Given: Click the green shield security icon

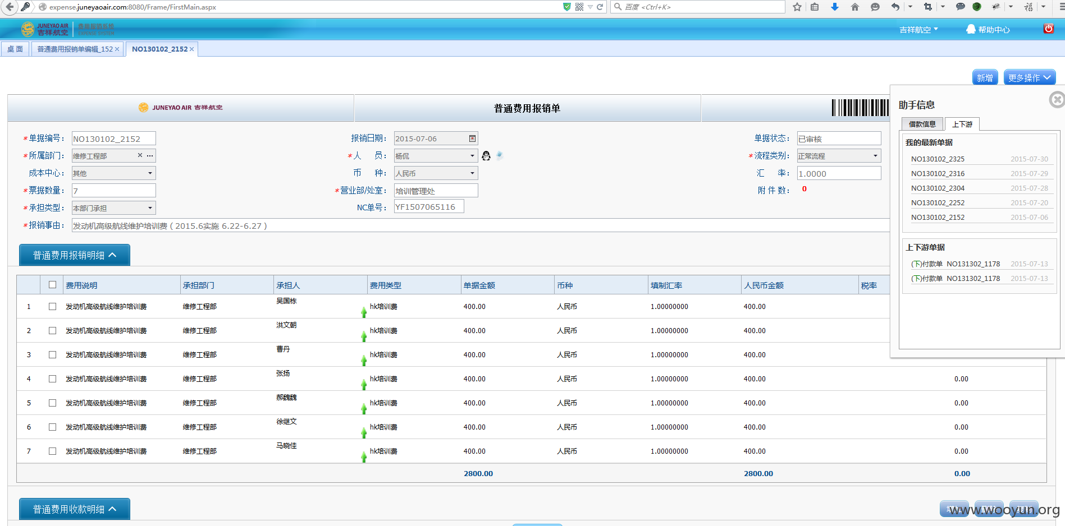Looking at the screenshot, I should pos(567,7).
